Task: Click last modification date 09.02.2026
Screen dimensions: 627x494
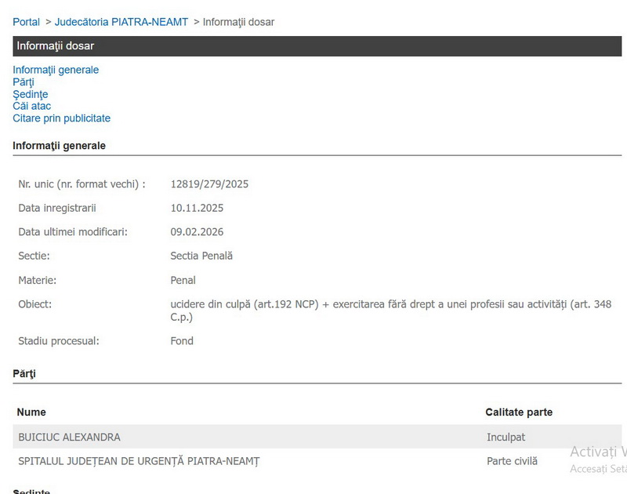Action: click(x=197, y=232)
